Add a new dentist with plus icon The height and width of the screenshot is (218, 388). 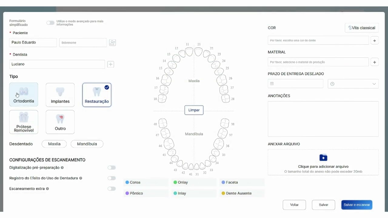(x=111, y=64)
